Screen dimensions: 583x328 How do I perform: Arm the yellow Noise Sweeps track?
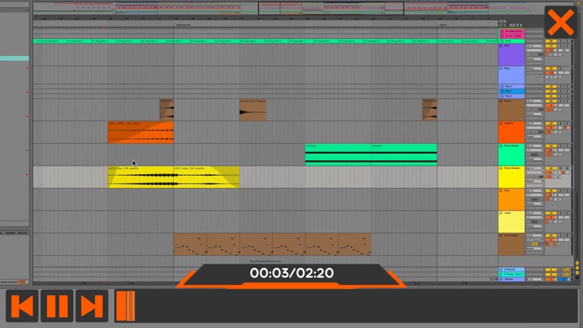point(567,168)
